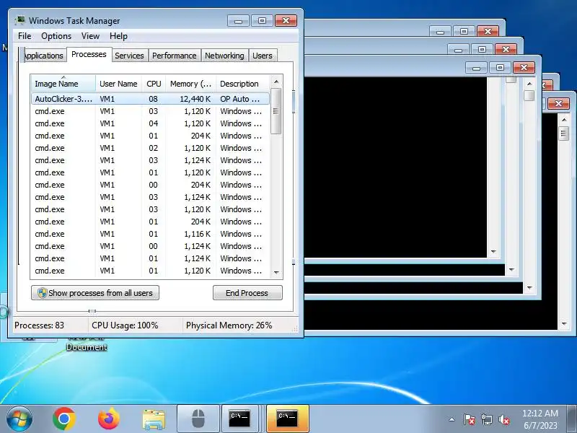Image resolution: width=577 pixels, height=433 pixels.
Task: Open network status icon in system tray
Action: (486, 419)
